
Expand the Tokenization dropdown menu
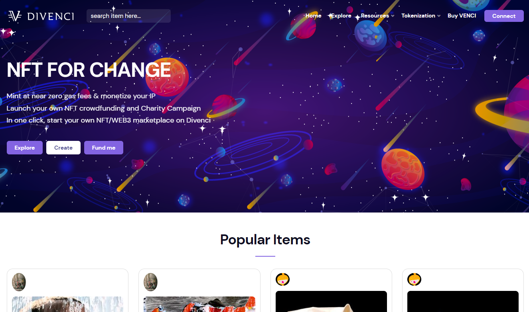(421, 16)
